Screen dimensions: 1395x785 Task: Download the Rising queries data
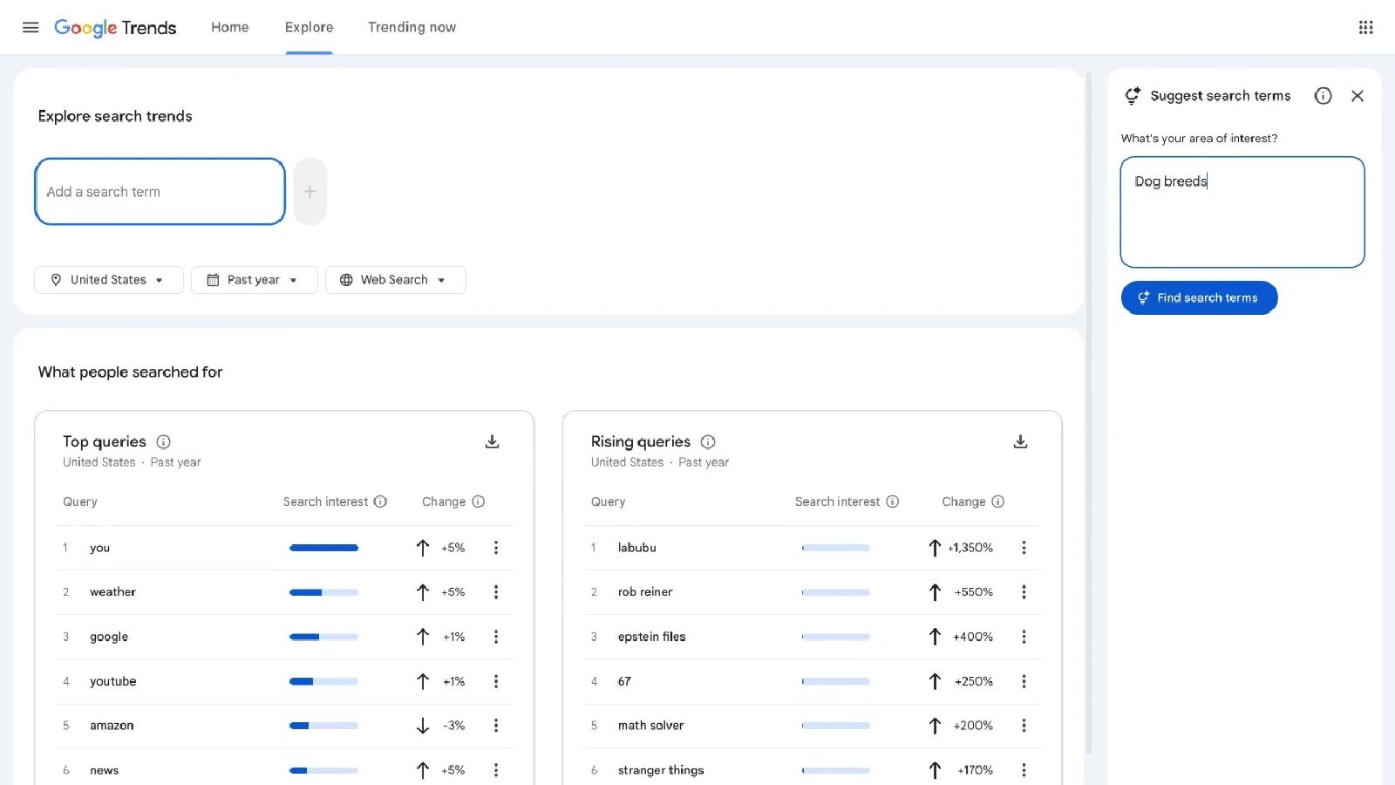(1020, 441)
